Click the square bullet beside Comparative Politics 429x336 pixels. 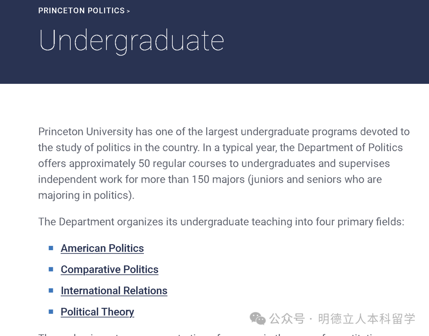[x=51, y=269]
